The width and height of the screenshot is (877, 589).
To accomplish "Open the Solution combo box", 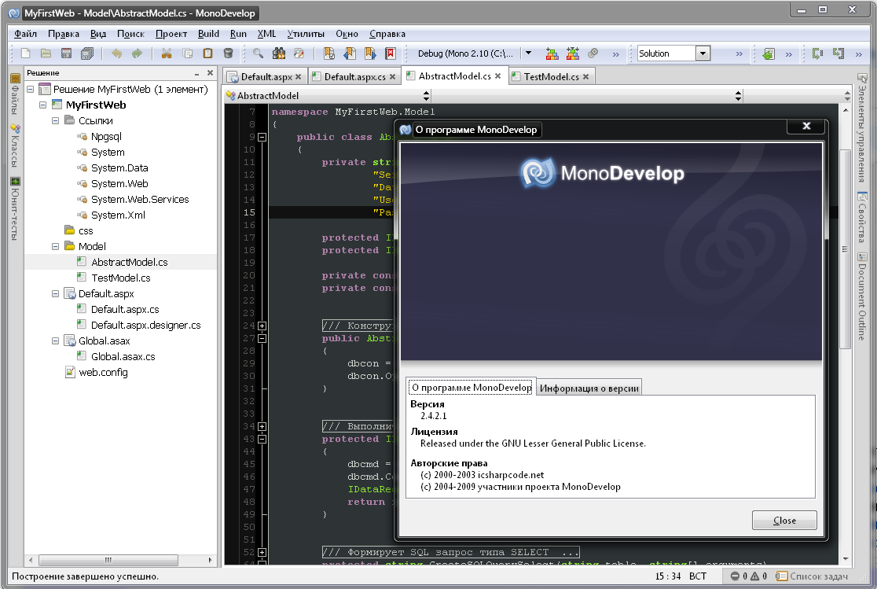I will tap(703, 53).
